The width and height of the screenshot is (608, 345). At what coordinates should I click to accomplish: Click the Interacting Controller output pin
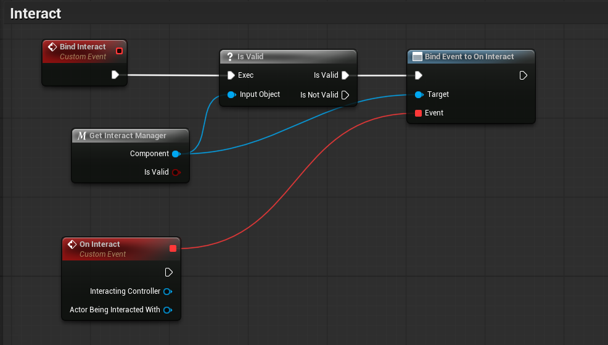pos(167,291)
